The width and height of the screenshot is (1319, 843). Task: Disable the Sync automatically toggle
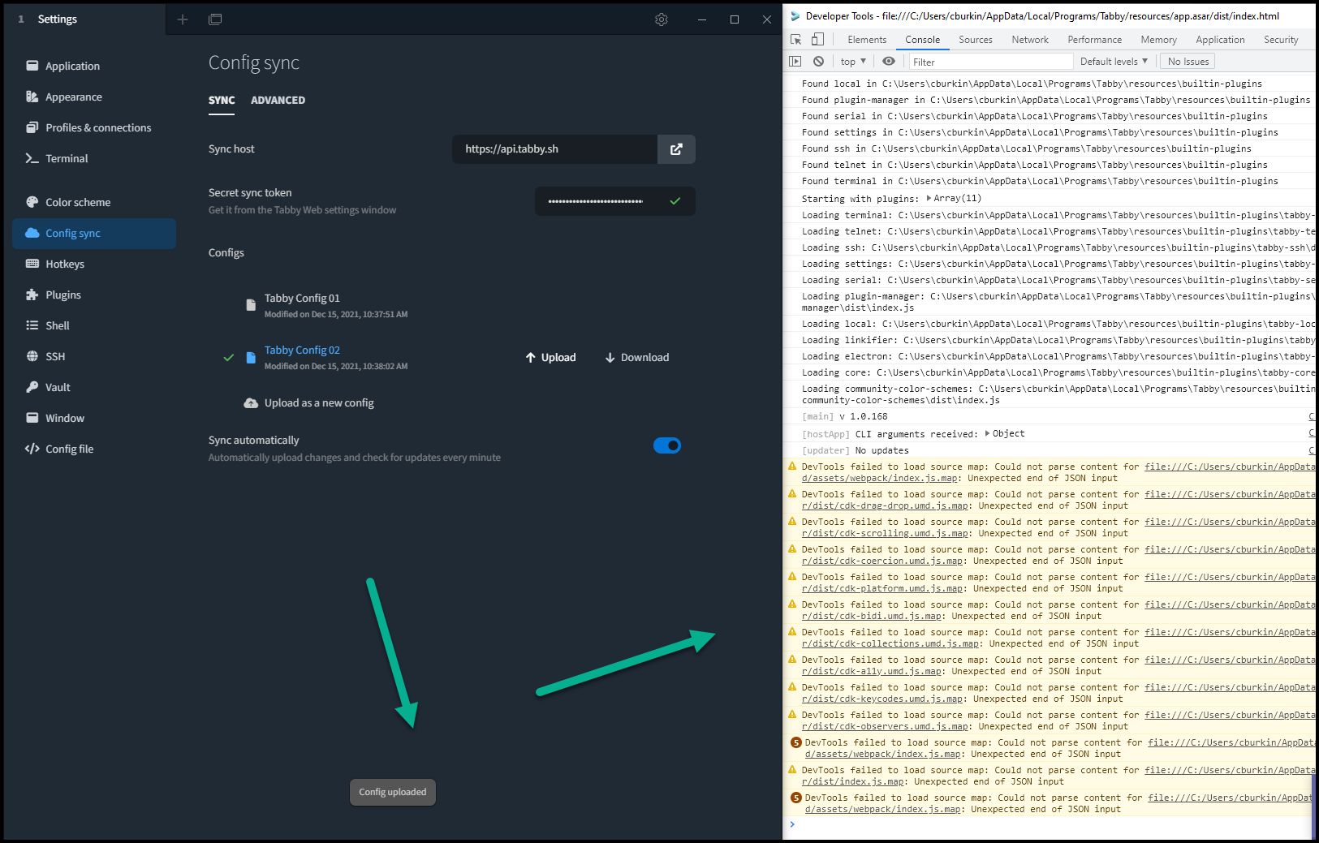(667, 445)
